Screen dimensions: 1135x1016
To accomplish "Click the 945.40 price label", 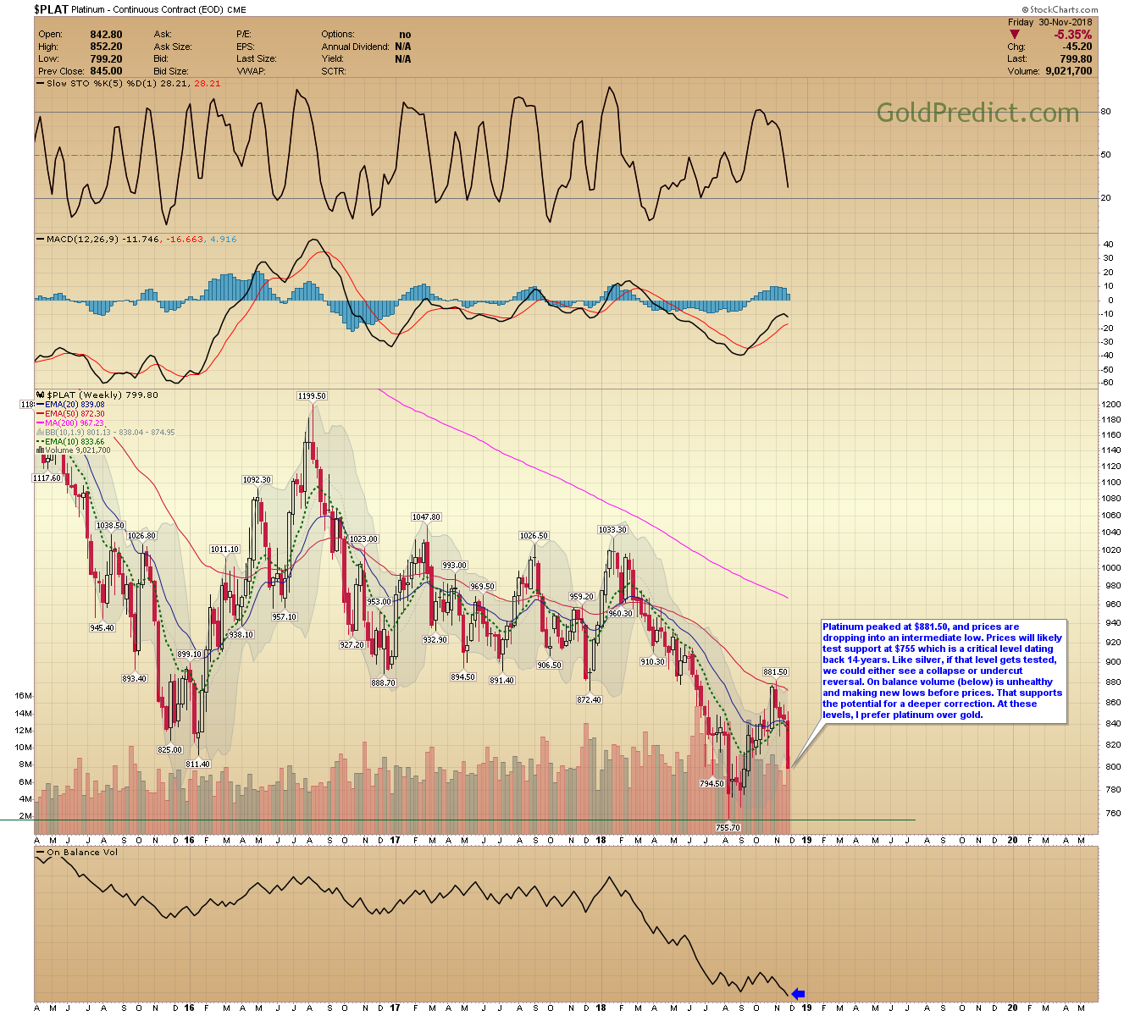I will pos(102,627).
